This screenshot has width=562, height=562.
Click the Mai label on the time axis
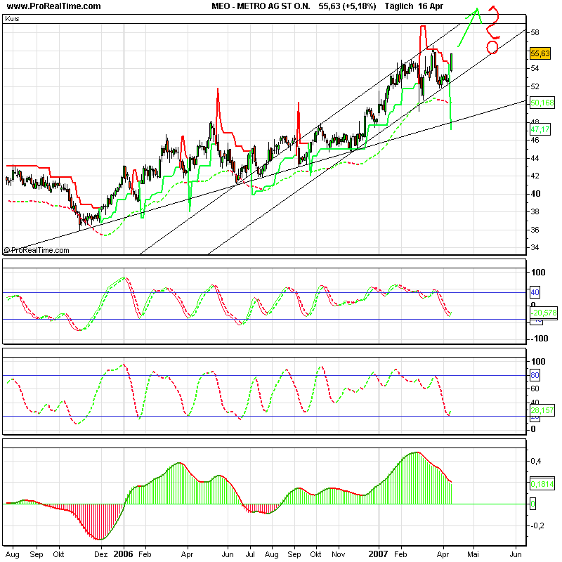pyautogui.click(x=473, y=554)
